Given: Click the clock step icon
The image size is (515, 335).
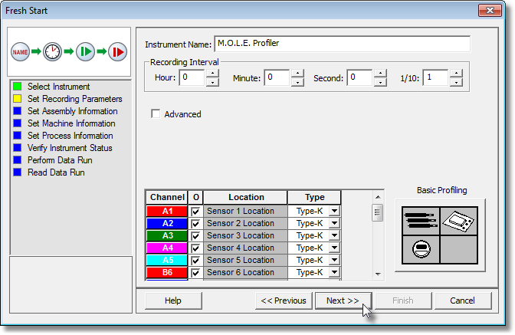Looking at the screenshot, I should pyautogui.click(x=53, y=51).
